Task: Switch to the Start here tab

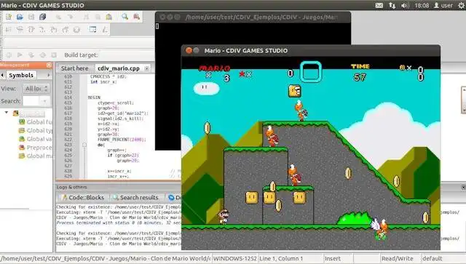Action: tap(74, 68)
